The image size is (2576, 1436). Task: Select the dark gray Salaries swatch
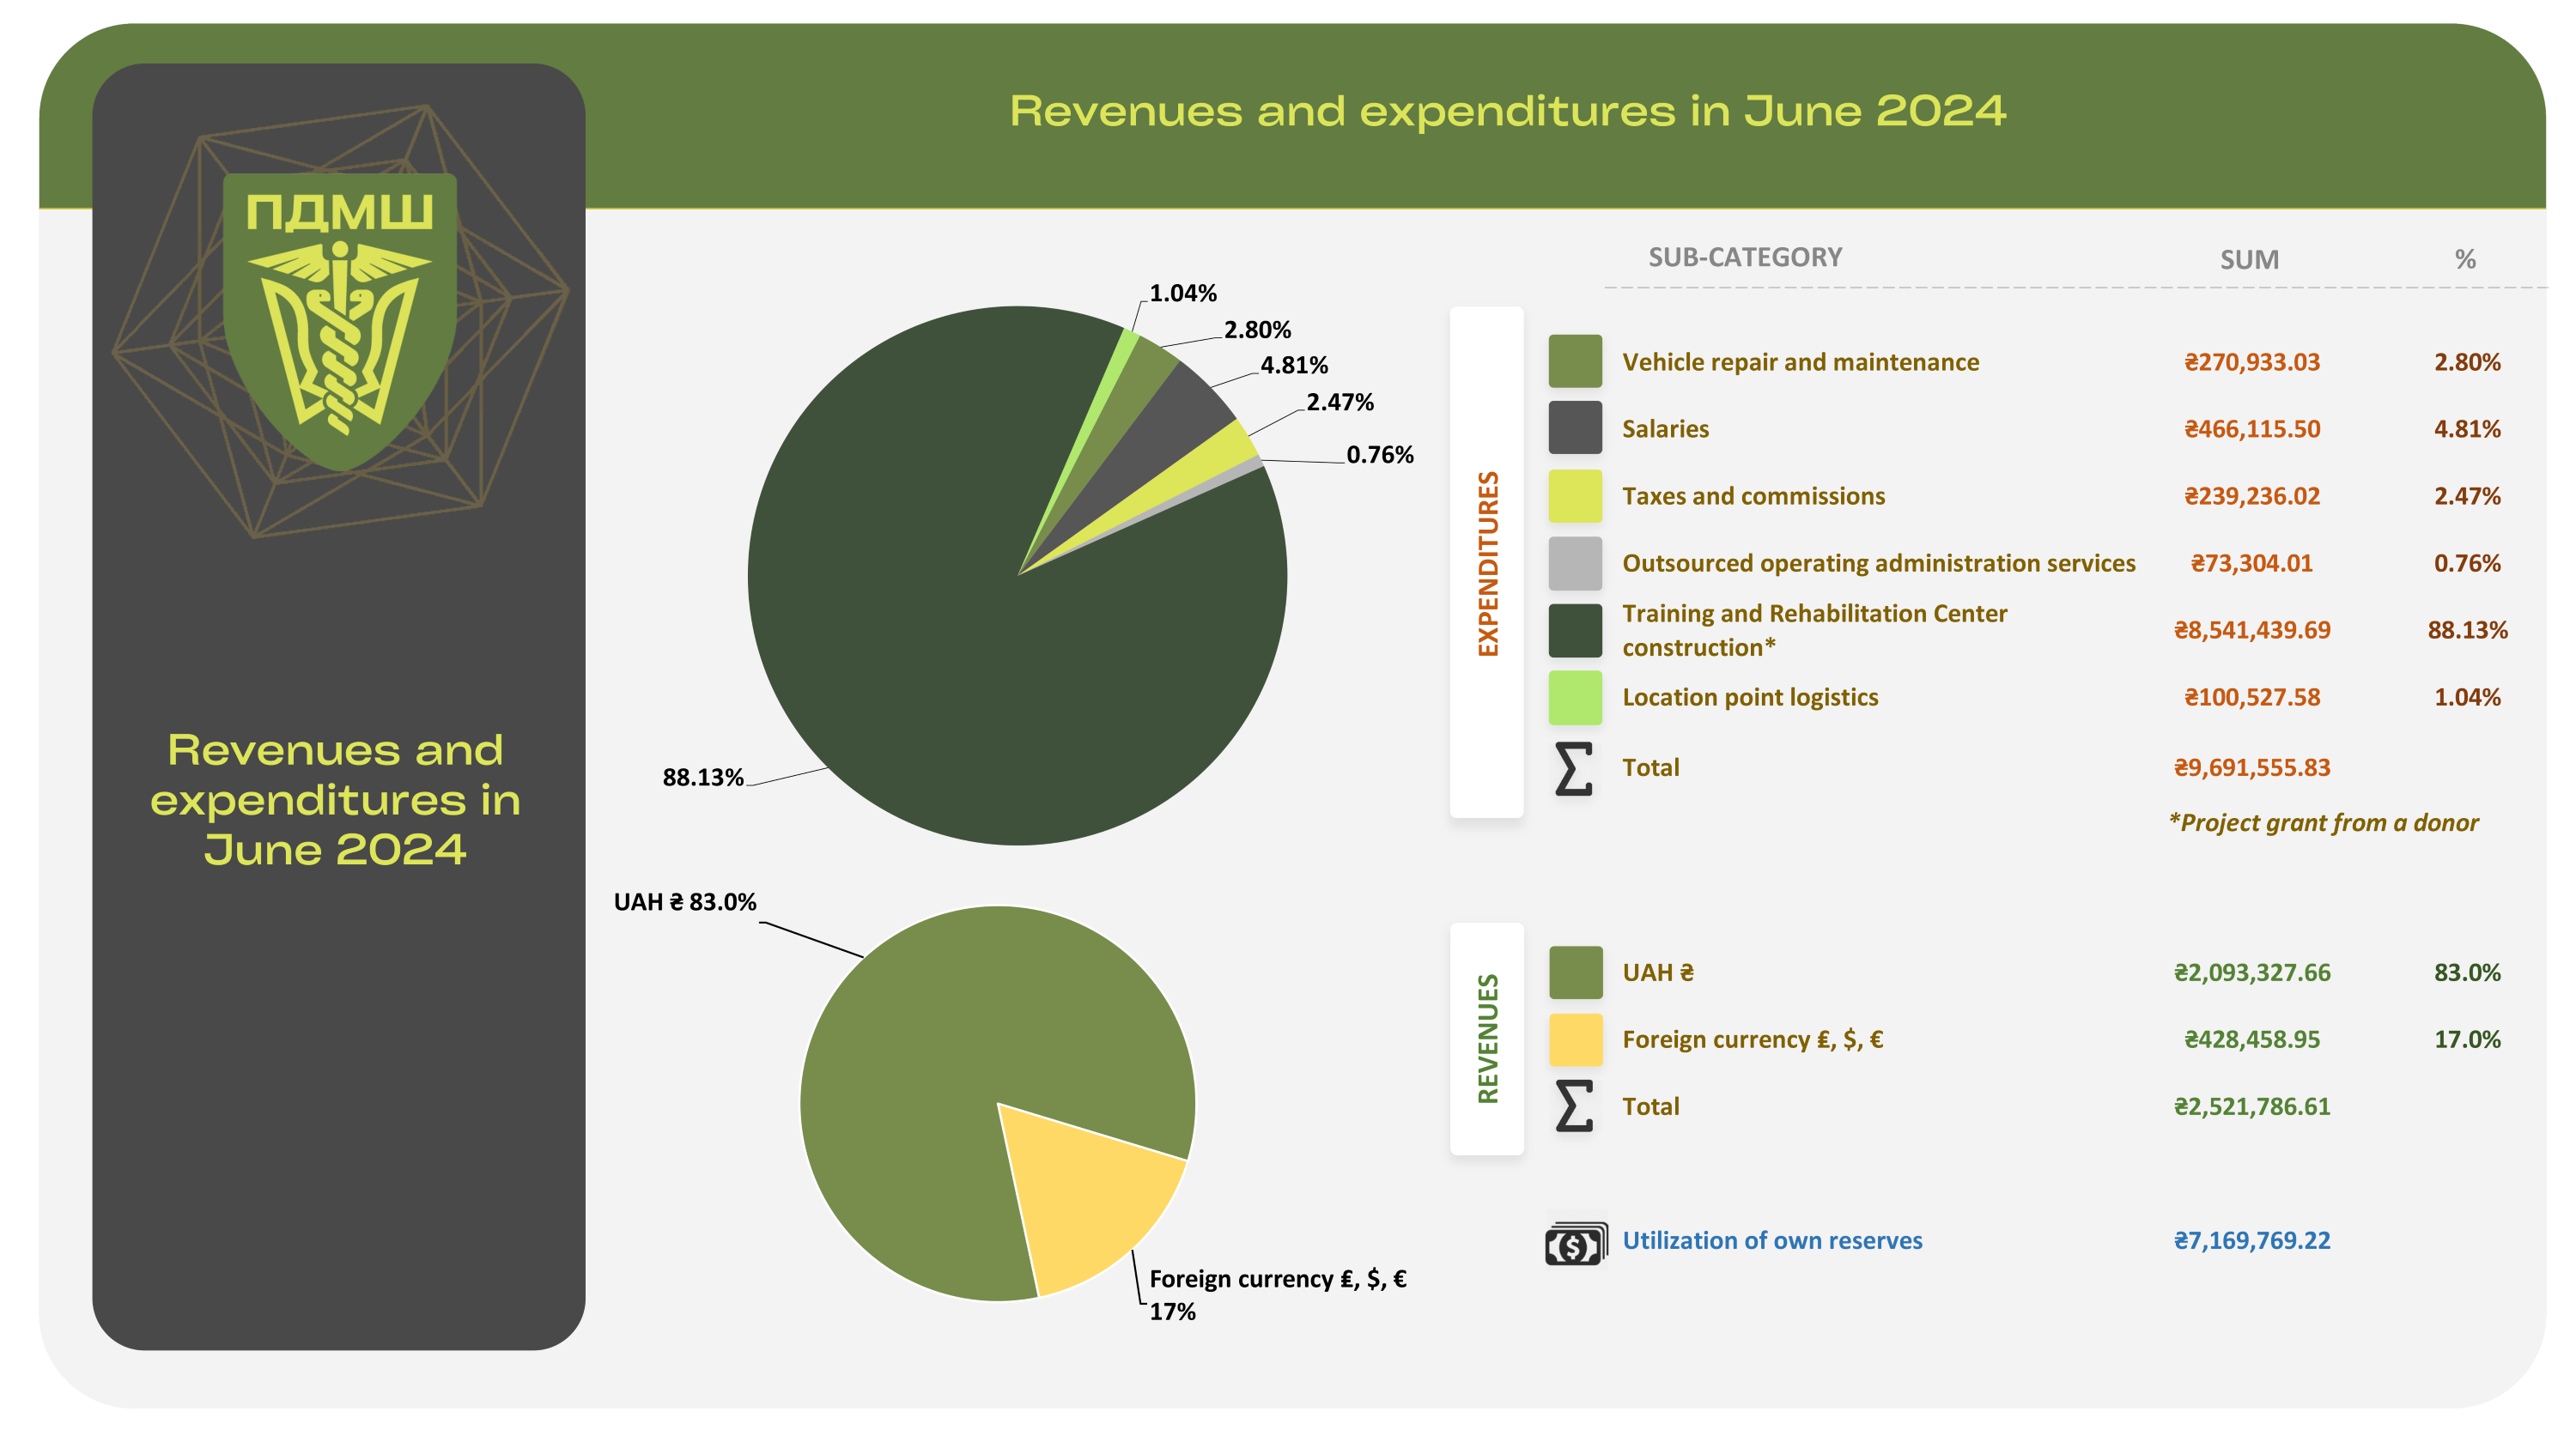click(x=1575, y=427)
